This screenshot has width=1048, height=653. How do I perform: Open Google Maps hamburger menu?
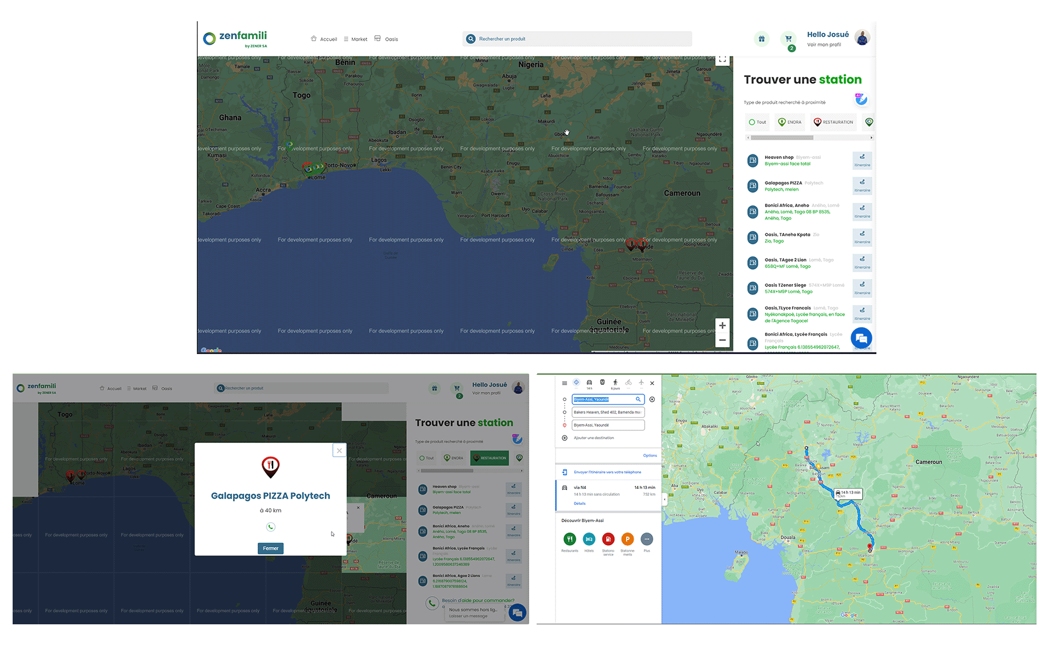coord(564,383)
